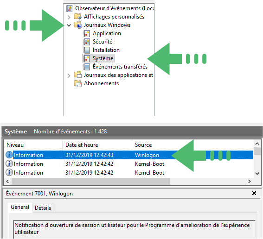
Task: Click the Installation log icon
Action: tap(87, 50)
